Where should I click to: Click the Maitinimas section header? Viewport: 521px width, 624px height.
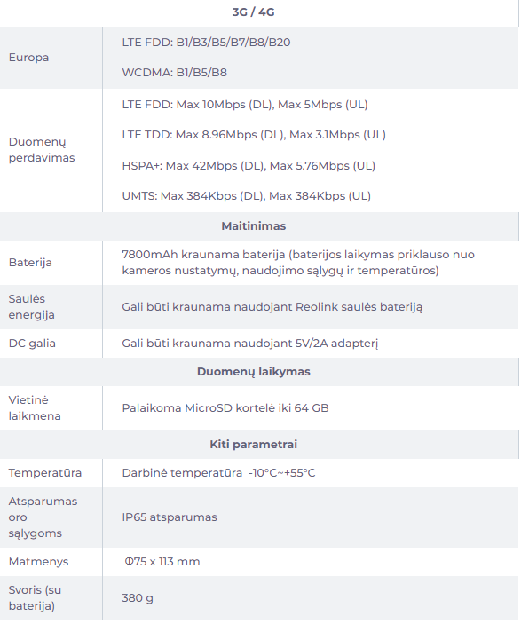click(254, 226)
